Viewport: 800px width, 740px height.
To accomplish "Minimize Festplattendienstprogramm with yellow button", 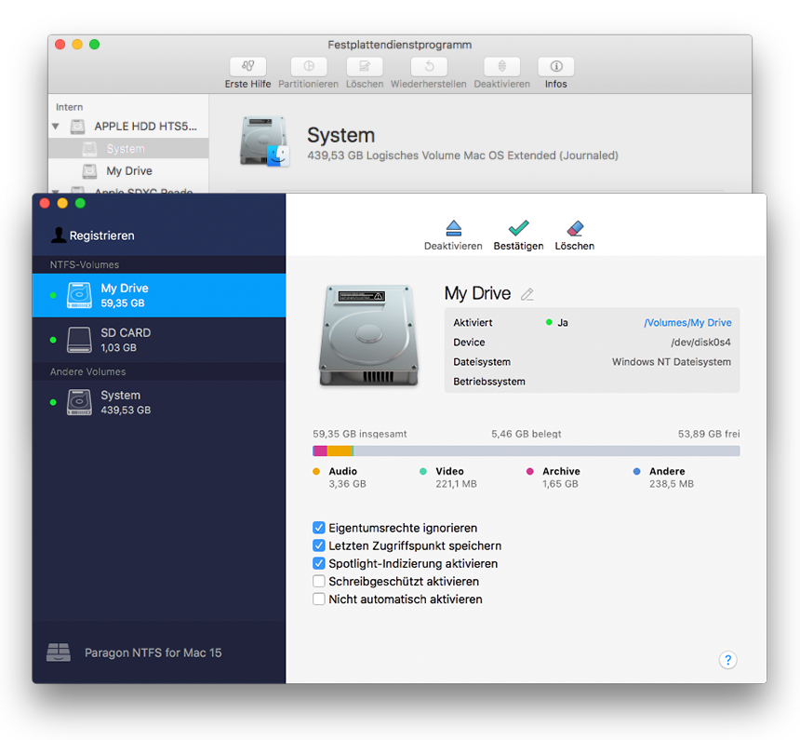I will 77,45.
